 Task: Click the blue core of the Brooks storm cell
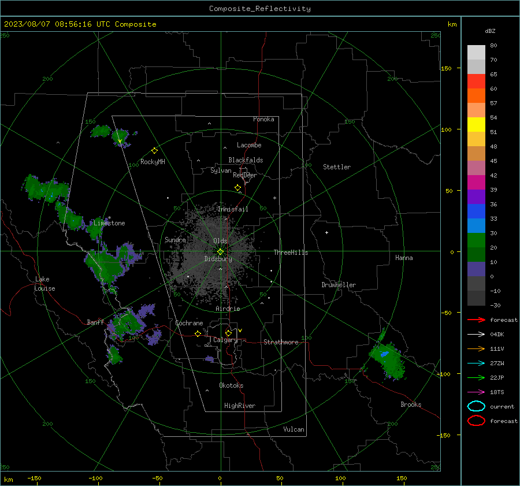(384, 354)
